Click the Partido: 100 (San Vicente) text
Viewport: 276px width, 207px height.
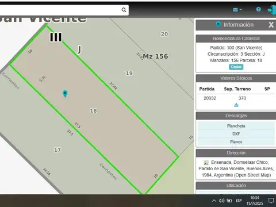click(236, 48)
